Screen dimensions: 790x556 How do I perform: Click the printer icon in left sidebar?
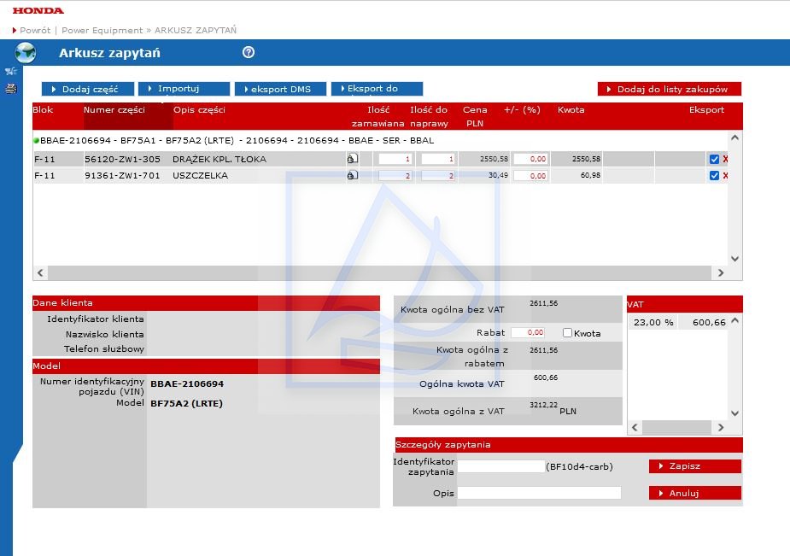point(11,88)
